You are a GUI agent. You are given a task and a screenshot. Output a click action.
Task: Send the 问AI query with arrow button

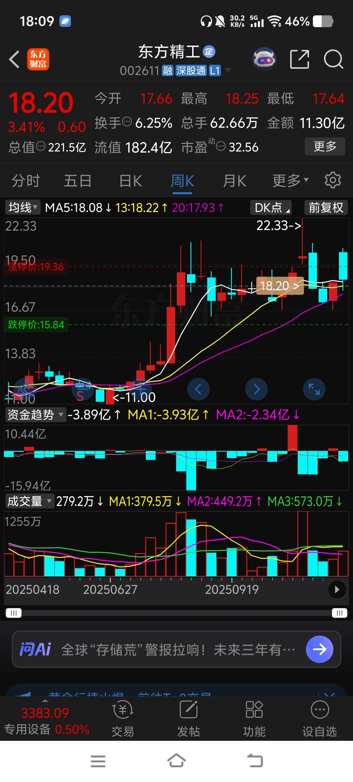point(320,649)
